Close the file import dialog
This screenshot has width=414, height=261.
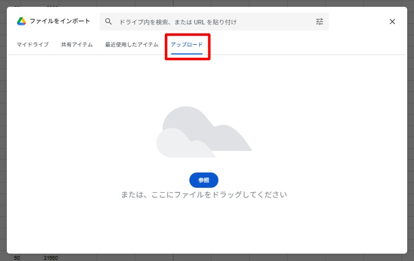tap(392, 22)
